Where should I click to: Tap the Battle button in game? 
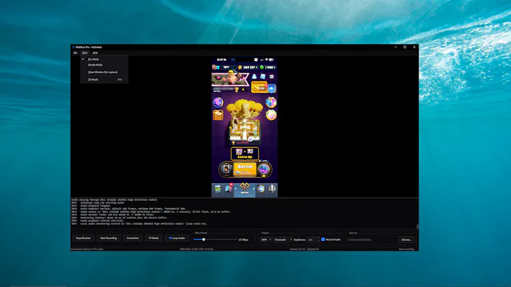(245, 169)
